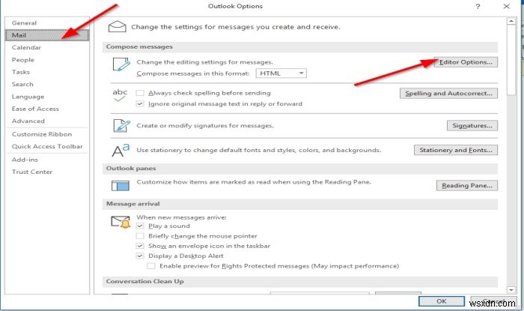This screenshot has width=524, height=311.
Task: Close the Outlook Options dialog
Action: (507, 6)
